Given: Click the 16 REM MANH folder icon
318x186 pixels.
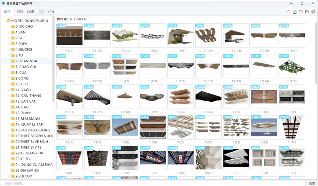Looking at the screenshot, I should [13, 119].
